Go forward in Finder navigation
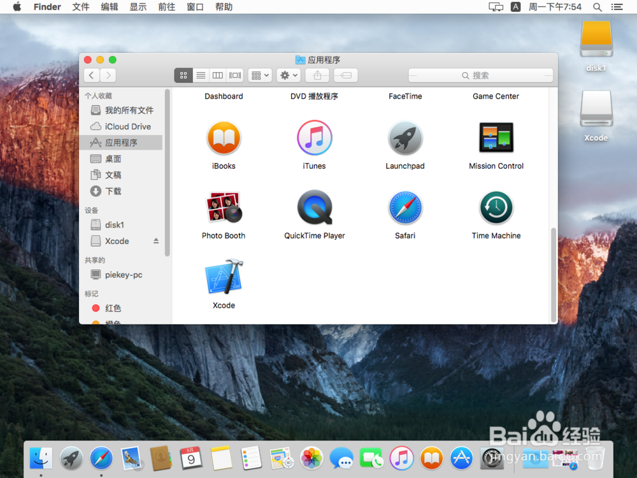The image size is (637, 478). point(108,75)
